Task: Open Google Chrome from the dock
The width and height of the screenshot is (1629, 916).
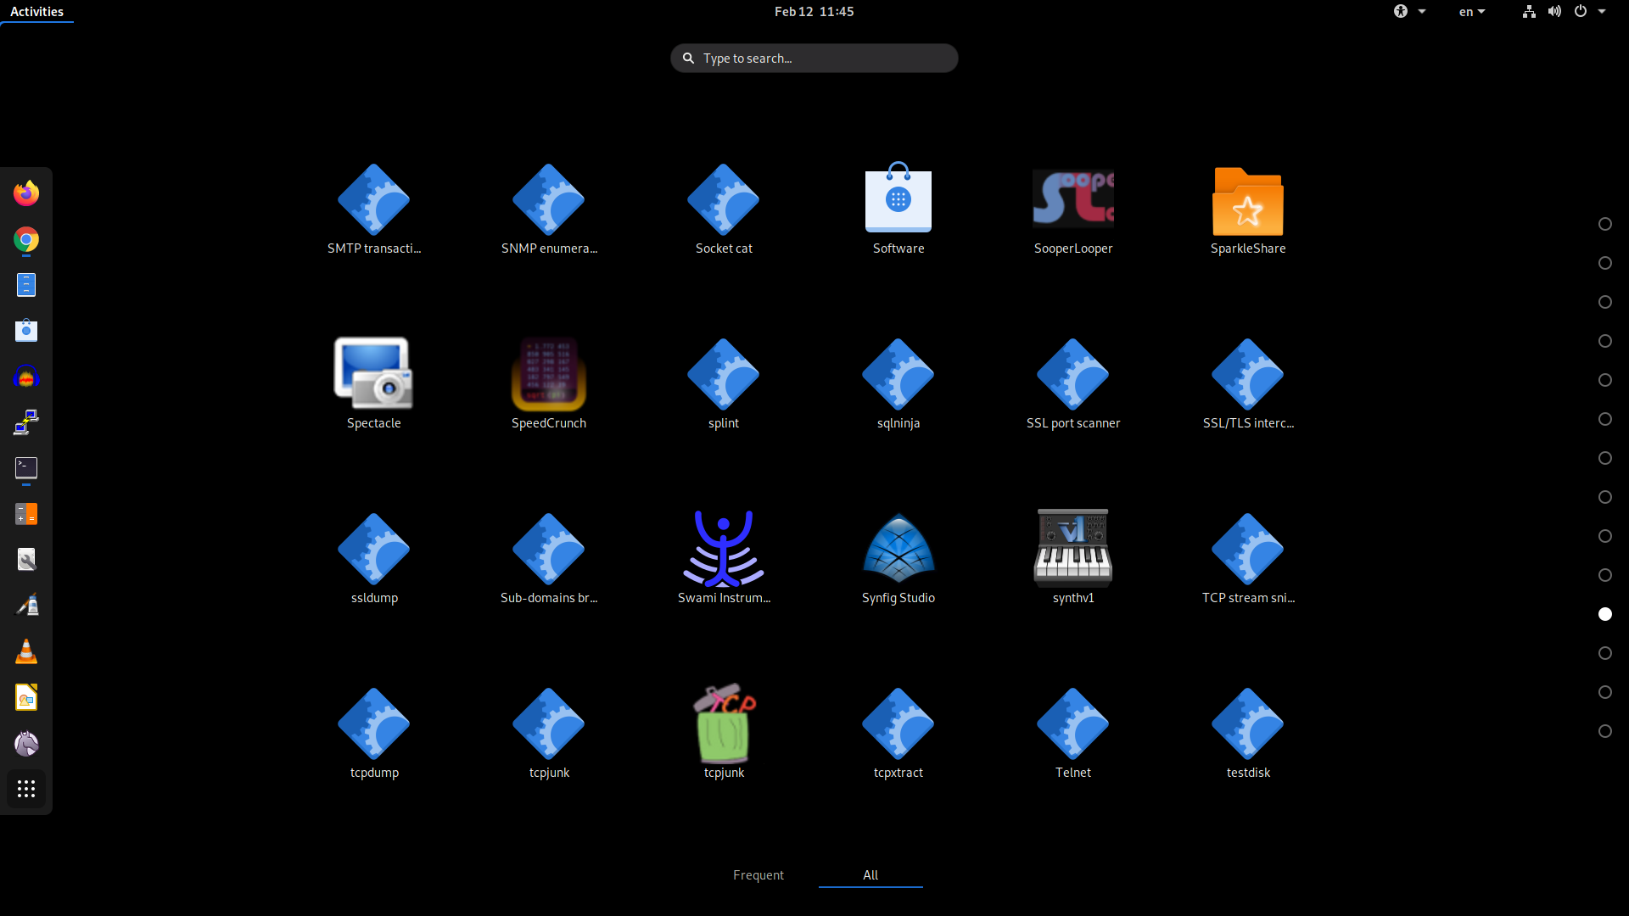Action: pos(26,240)
